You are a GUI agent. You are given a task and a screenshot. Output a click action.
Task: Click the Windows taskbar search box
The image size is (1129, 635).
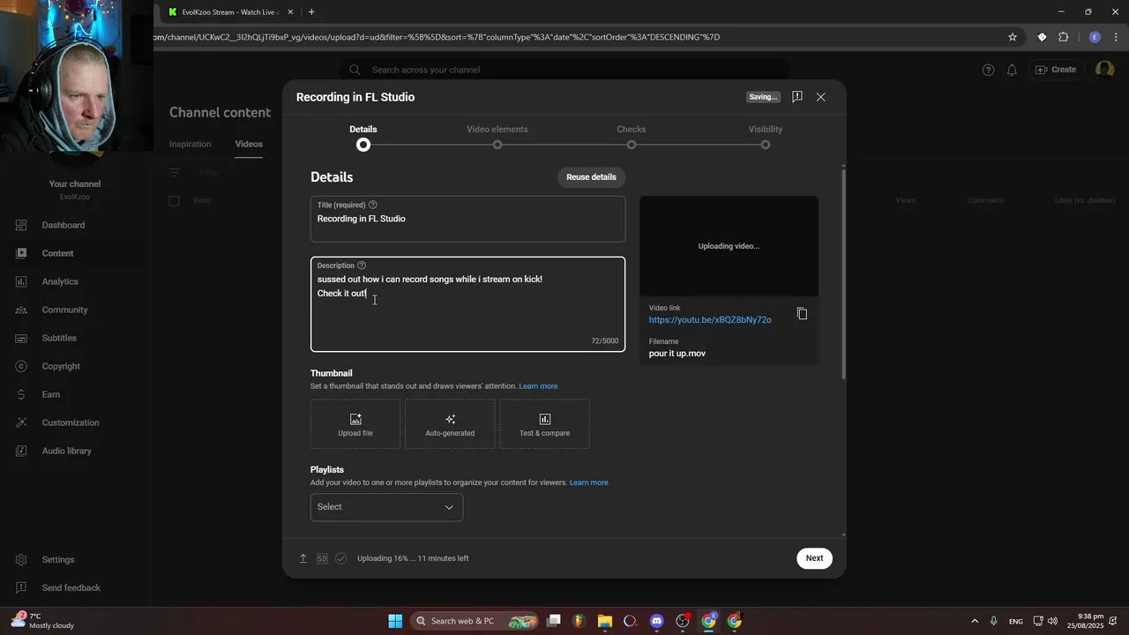(x=475, y=621)
